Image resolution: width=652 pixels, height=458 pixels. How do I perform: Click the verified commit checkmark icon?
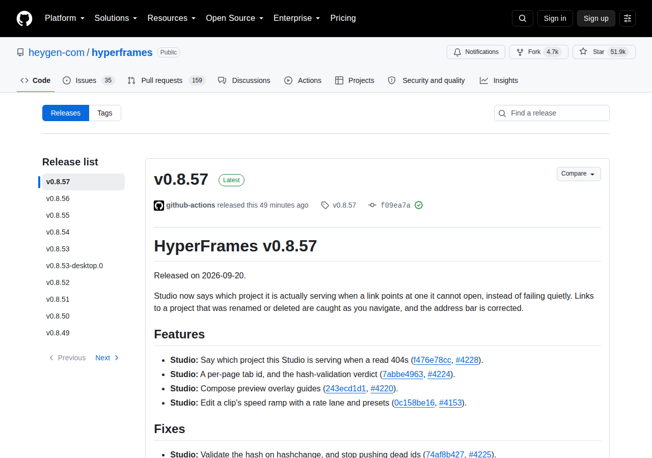(419, 205)
